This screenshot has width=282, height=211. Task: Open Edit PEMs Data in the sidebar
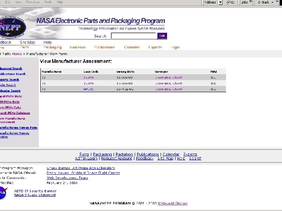click(9, 102)
